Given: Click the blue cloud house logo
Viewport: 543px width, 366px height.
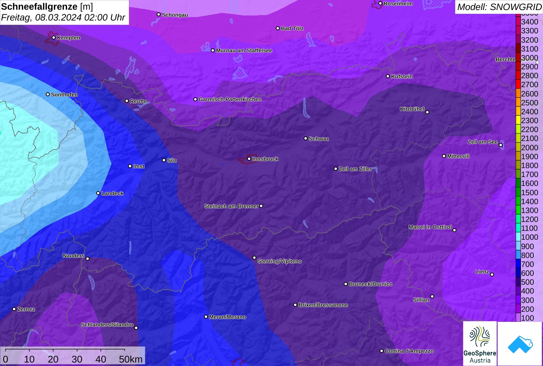Looking at the screenshot, I should (520, 344).
